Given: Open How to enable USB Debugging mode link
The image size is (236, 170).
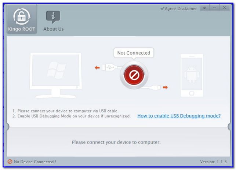Looking at the screenshot, I should [x=179, y=116].
